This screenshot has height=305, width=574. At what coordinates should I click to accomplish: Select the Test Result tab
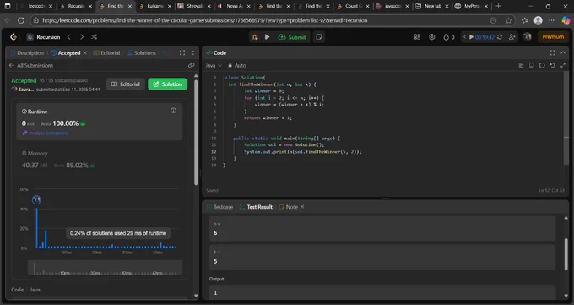(x=256, y=207)
